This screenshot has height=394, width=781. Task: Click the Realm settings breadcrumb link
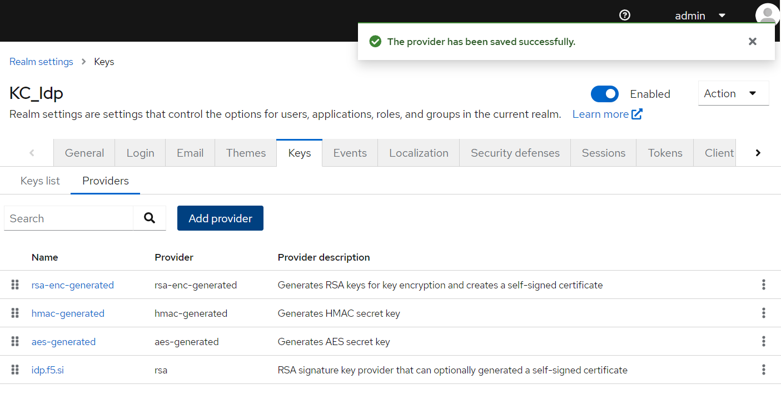click(41, 62)
